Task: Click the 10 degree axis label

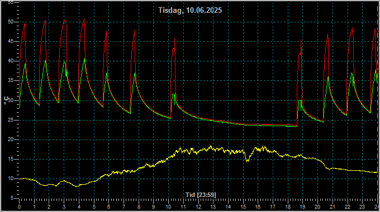Action: coord(10,179)
